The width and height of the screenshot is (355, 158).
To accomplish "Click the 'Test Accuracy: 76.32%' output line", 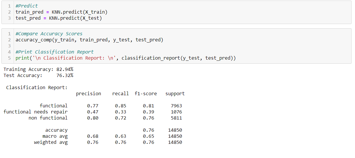I will click(38, 75).
